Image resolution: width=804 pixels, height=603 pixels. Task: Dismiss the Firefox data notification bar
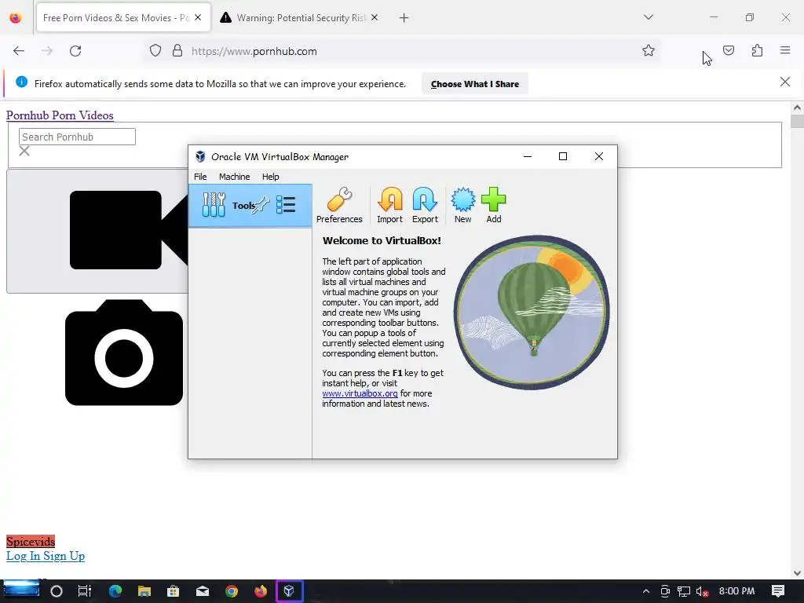point(784,82)
